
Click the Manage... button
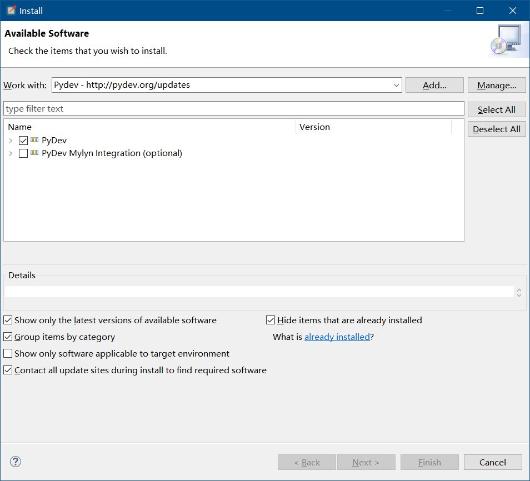click(x=497, y=85)
